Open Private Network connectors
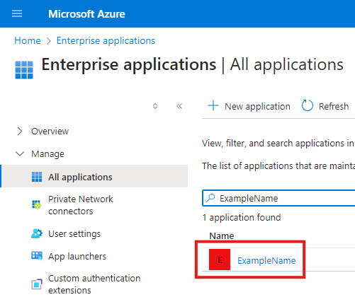Image resolution: width=355 pixels, height=297 pixels. click(81, 205)
